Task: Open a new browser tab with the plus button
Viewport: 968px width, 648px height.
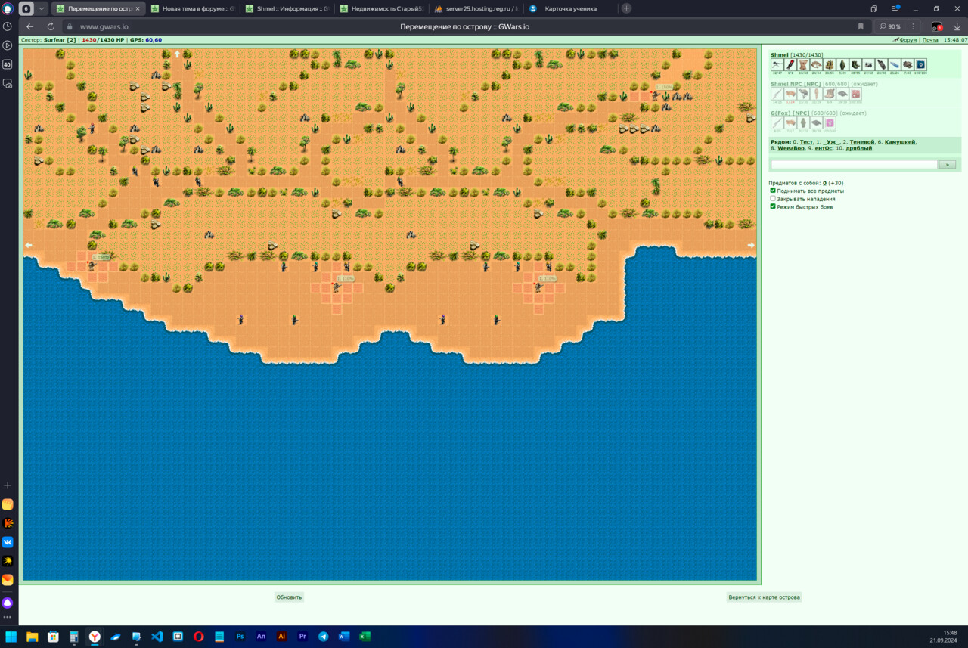Action: click(626, 8)
